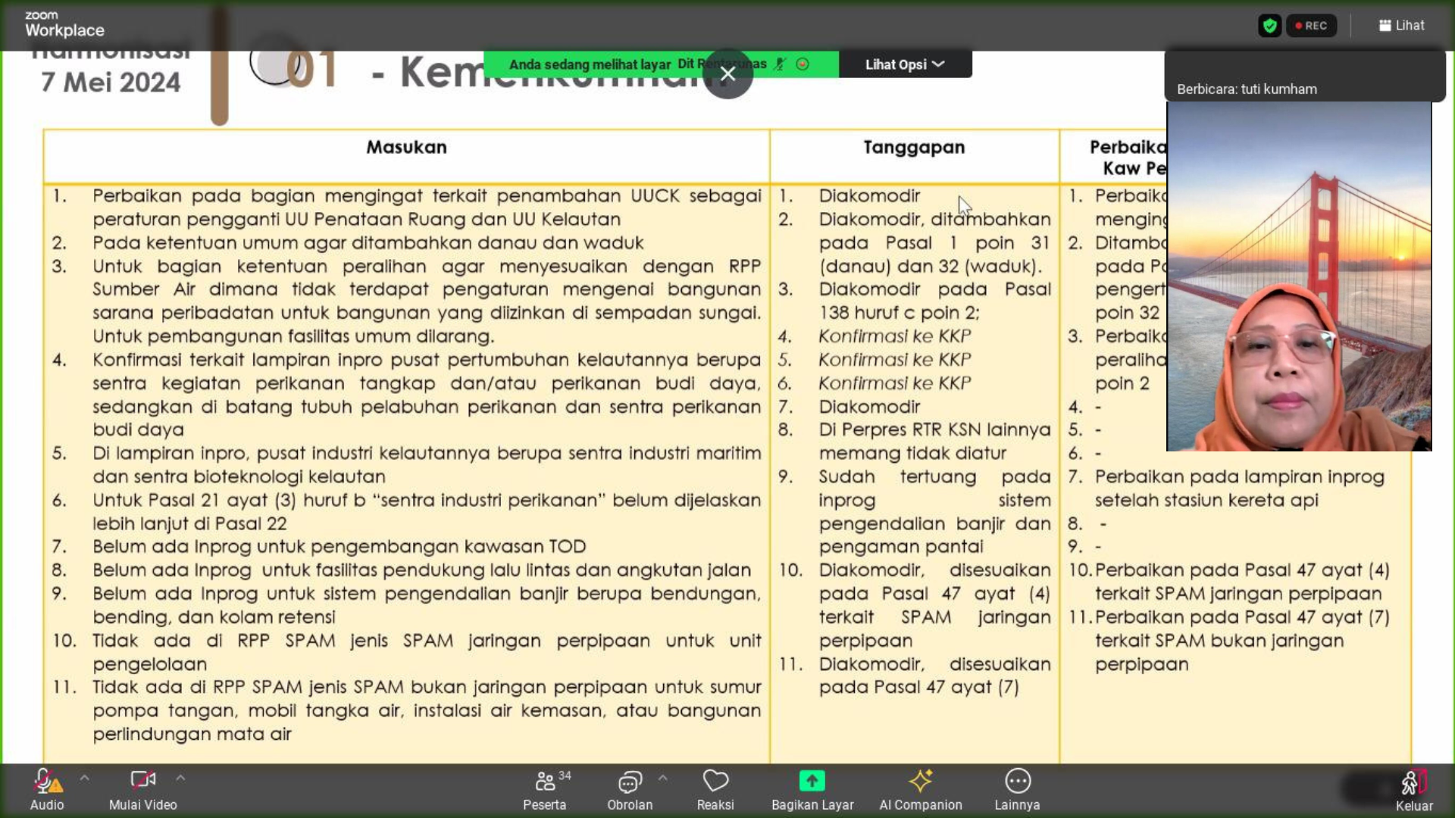Expand the Audio options caret
Screen dimensions: 1455x818
point(85,778)
